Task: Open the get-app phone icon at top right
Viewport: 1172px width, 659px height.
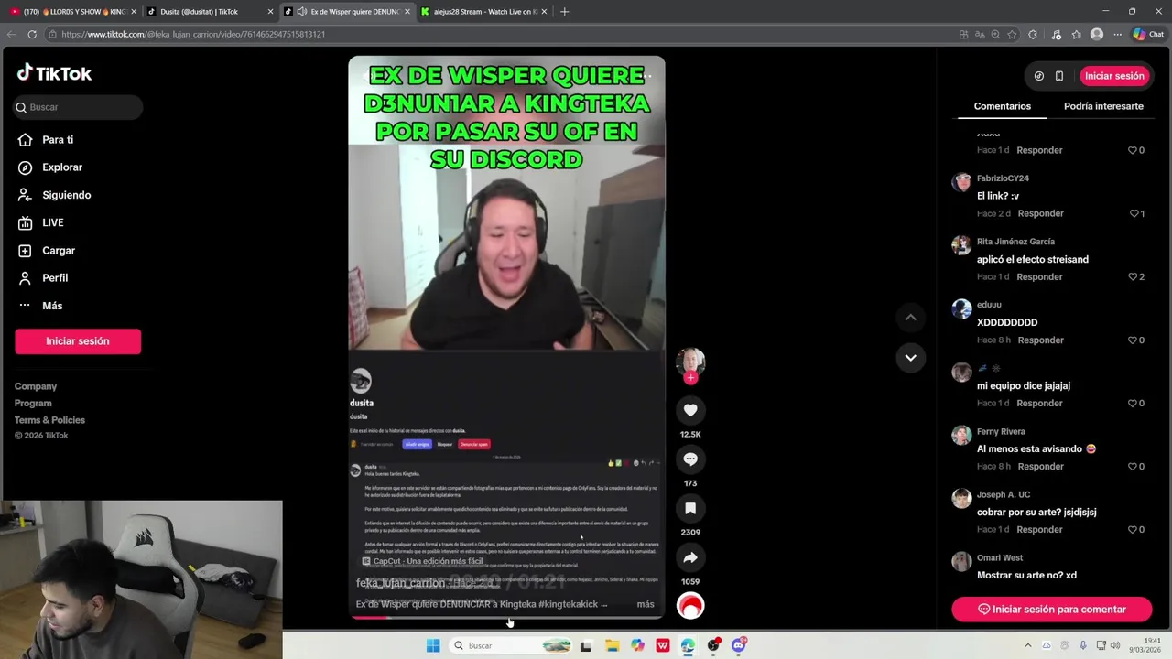Action: [x=1059, y=76]
